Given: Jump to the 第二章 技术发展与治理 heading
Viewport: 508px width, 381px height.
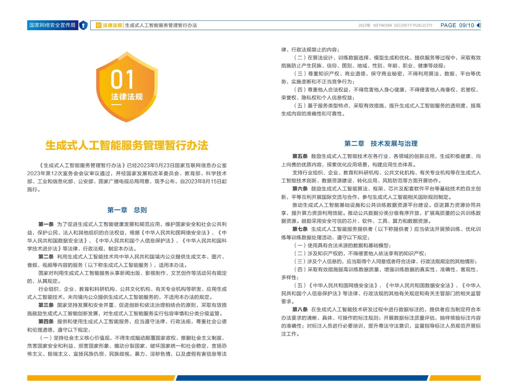Looking at the screenshot, I should pyautogui.click(x=381, y=144).
